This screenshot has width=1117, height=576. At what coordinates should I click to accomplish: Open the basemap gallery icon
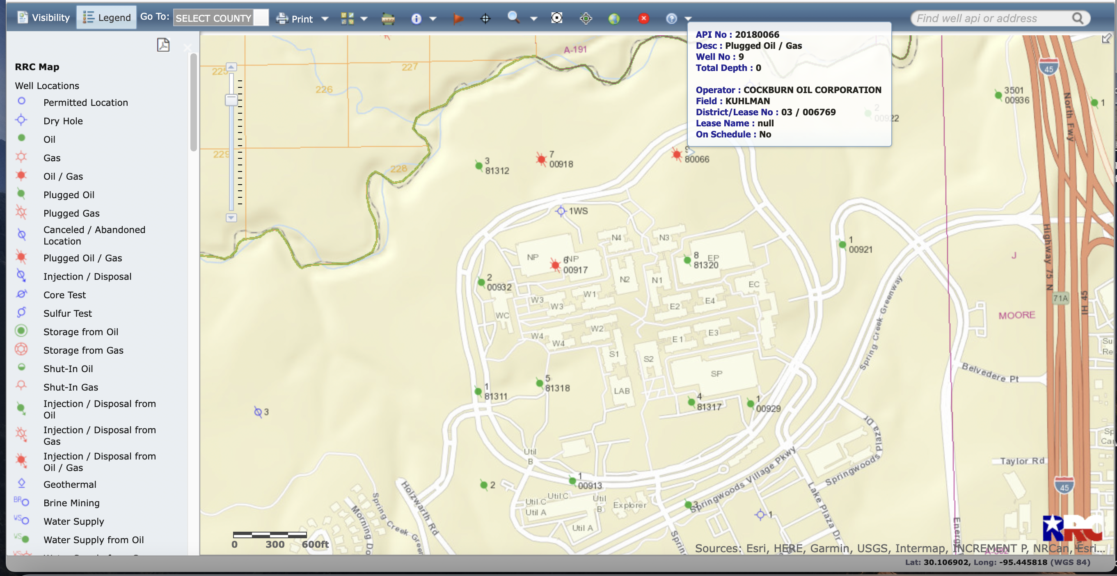[x=347, y=18]
